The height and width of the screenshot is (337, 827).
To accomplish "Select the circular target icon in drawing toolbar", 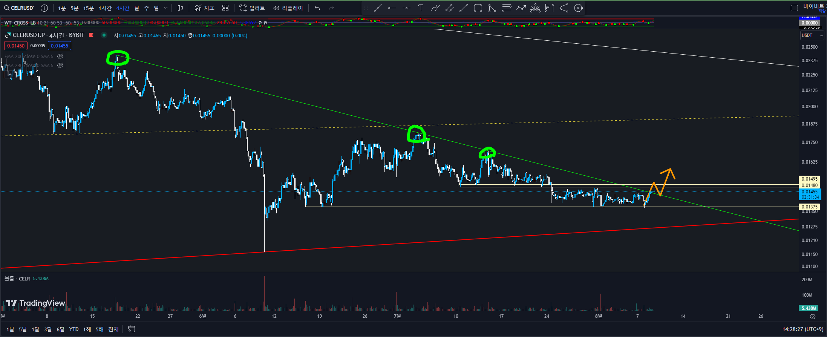I will [578, 8].
